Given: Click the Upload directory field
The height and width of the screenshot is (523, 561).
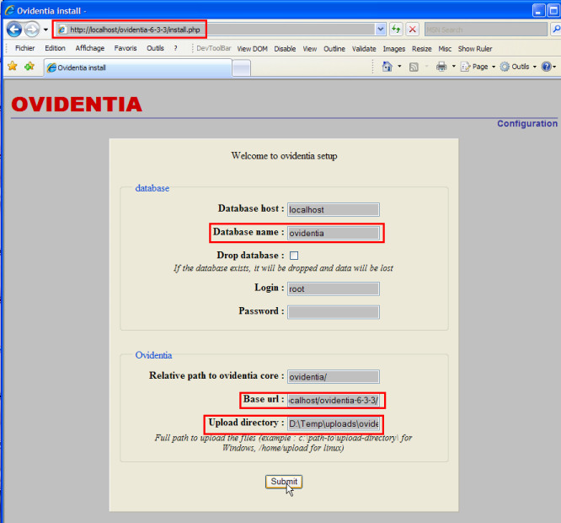Looking at the screenshot, I should click(333, 423).
